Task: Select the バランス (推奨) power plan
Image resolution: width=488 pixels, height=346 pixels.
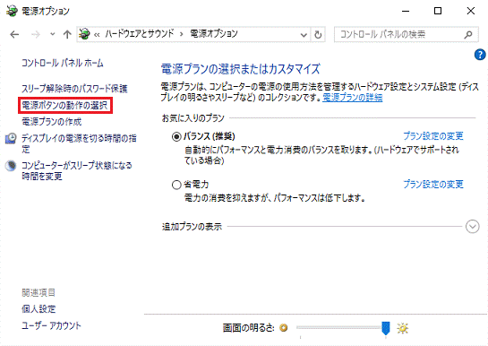Action: (x=176, y=136)
